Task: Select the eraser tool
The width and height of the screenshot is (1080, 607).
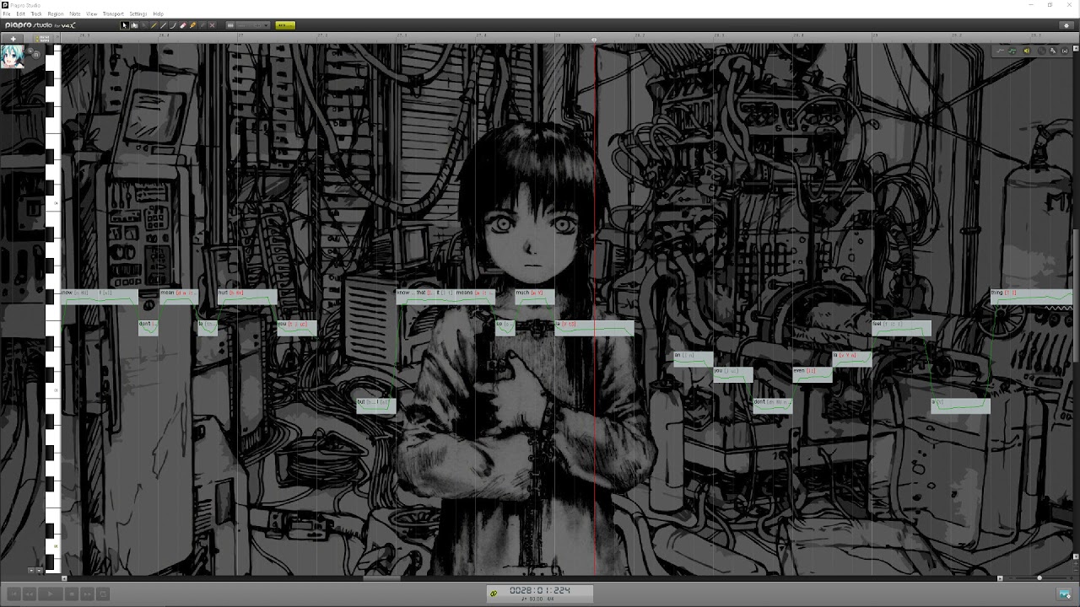Action: (x=182, y=25)
